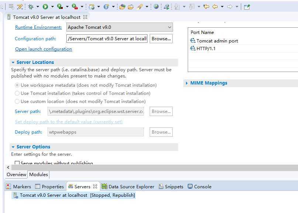298x213 pixels.
Task: Select Use custom location radio button
Action: point(17,102)
